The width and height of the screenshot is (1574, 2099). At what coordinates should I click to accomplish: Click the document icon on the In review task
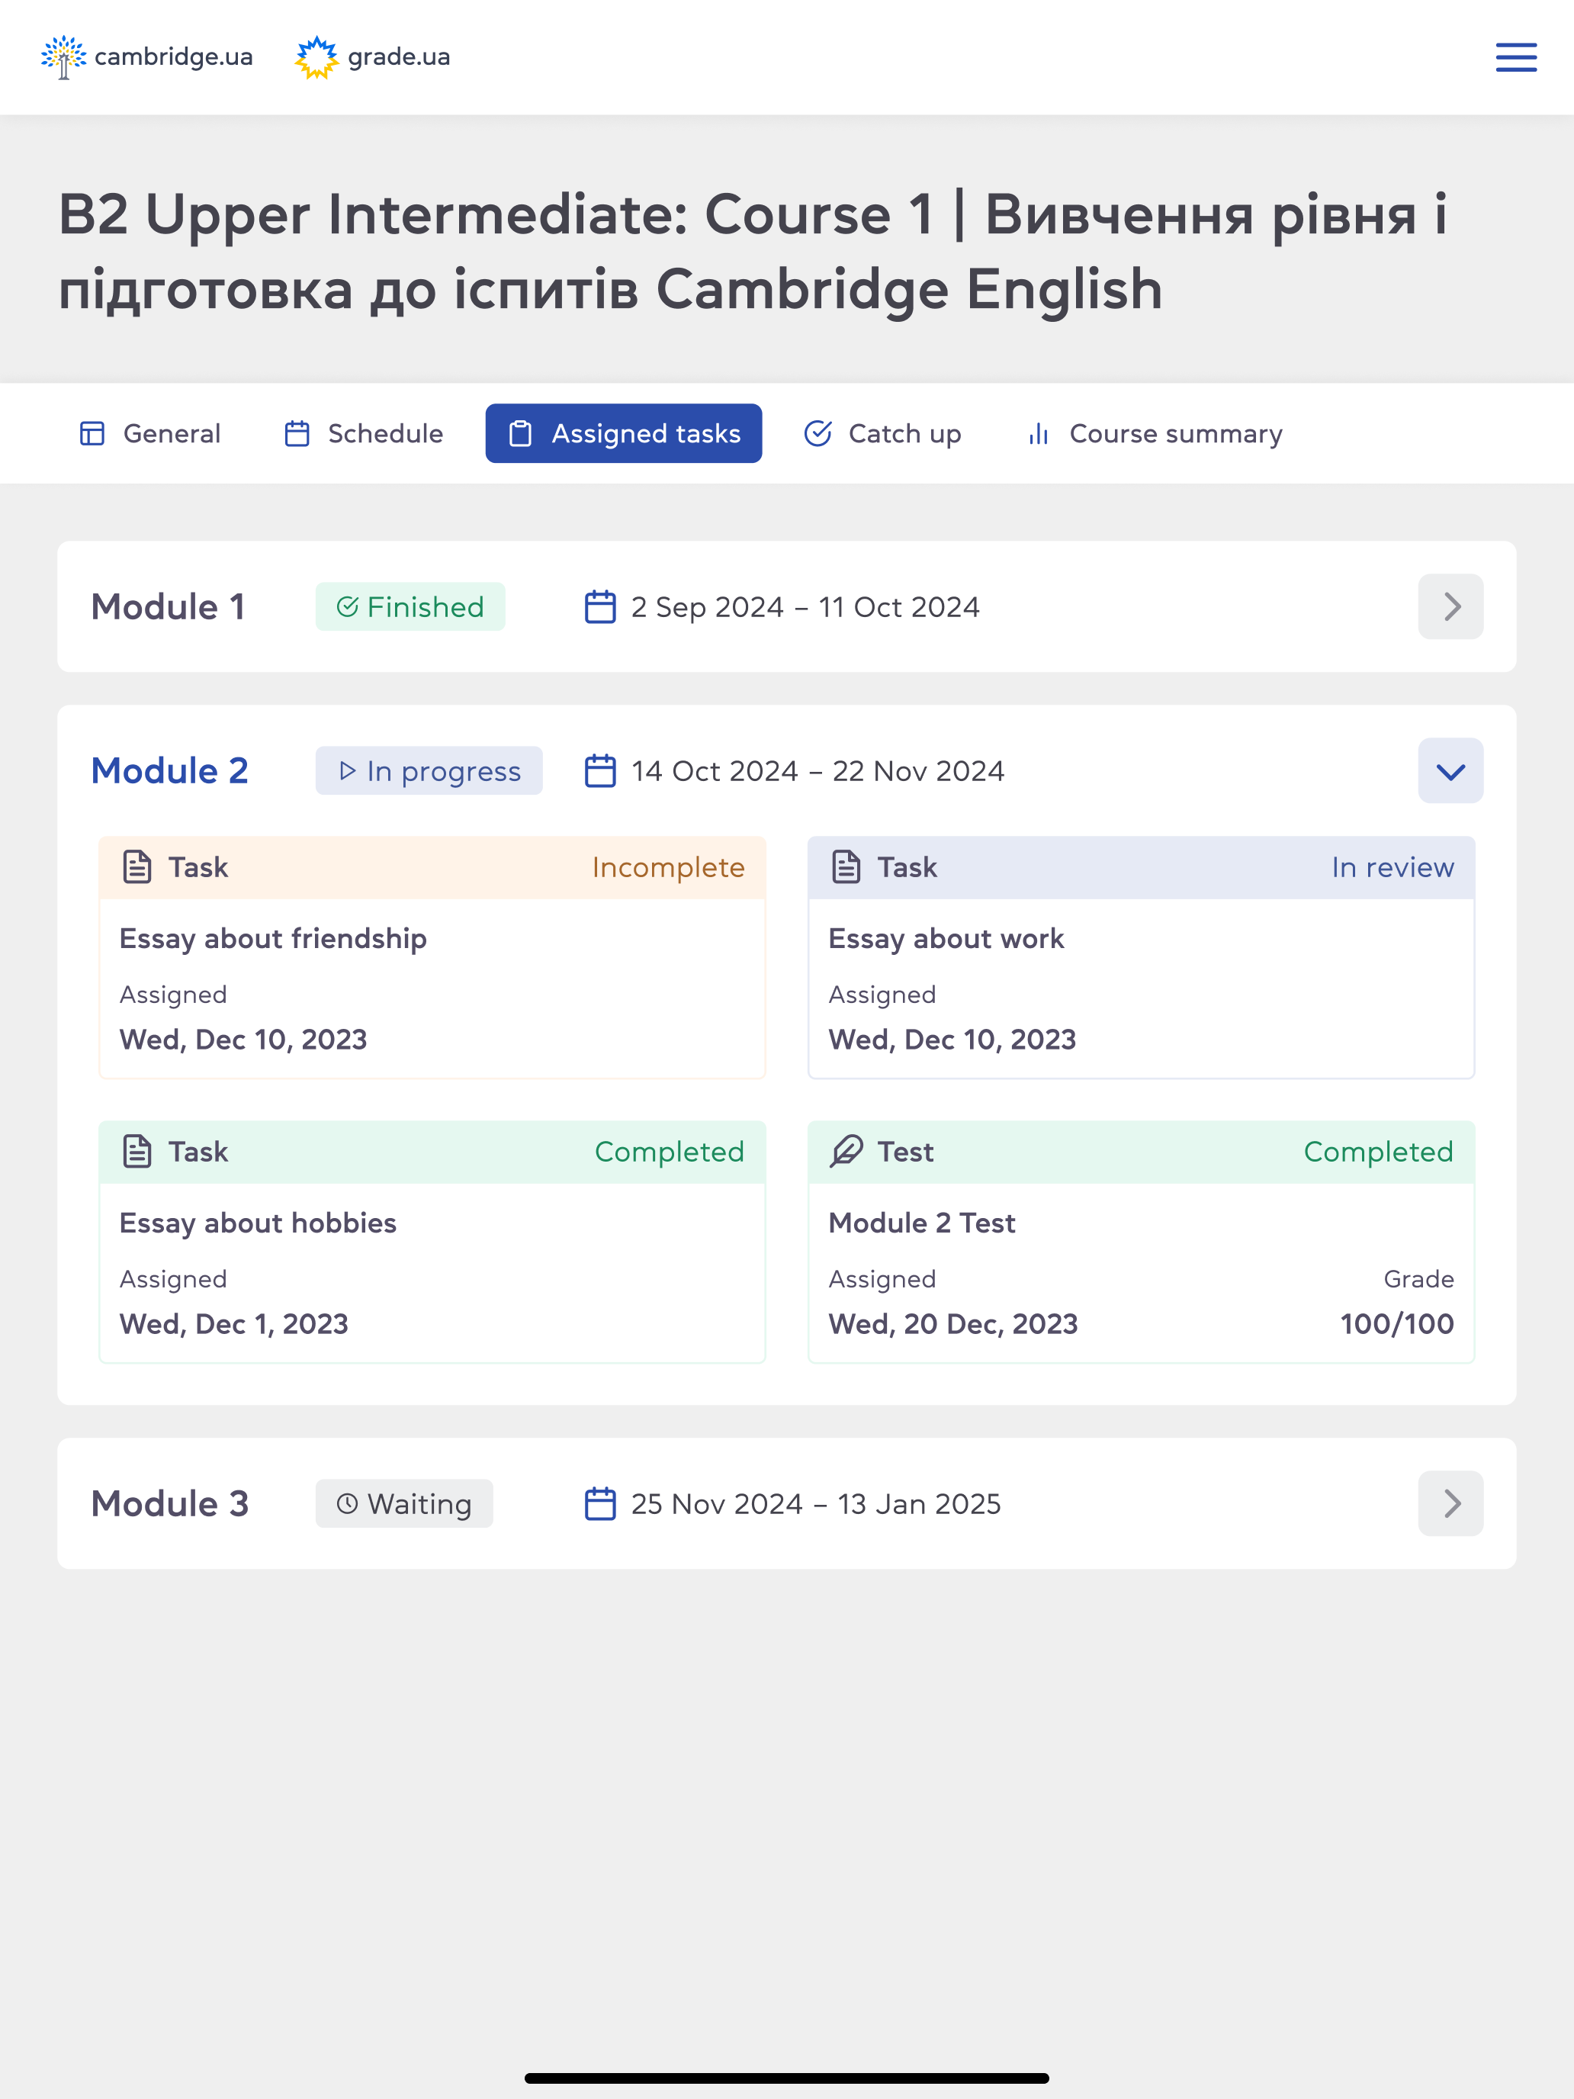pos(846,867)
